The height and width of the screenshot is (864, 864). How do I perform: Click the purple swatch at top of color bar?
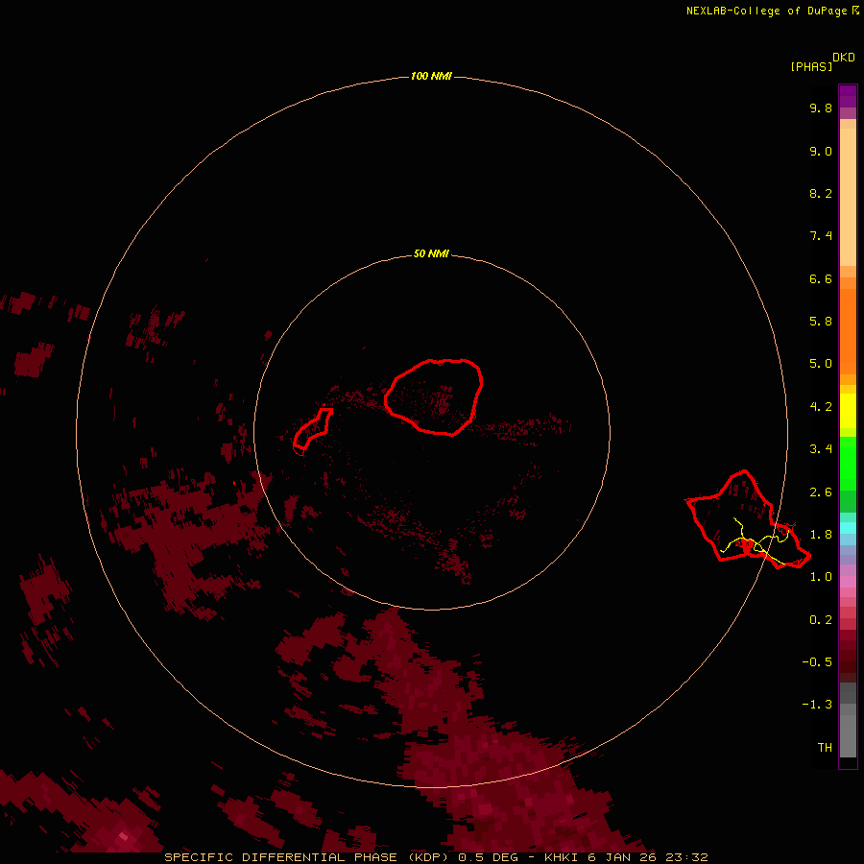coord(848,96)
